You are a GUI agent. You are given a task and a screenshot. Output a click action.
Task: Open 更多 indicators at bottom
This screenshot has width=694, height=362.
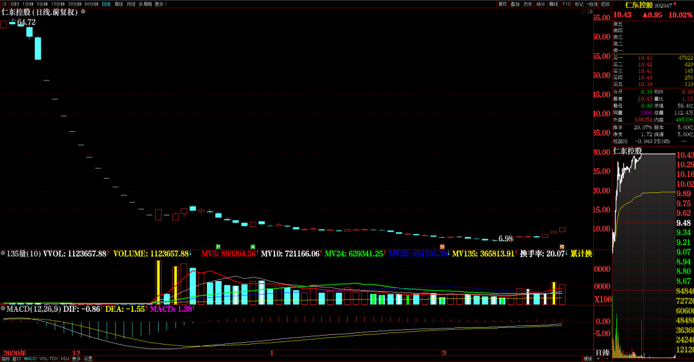tap(76, 359)
